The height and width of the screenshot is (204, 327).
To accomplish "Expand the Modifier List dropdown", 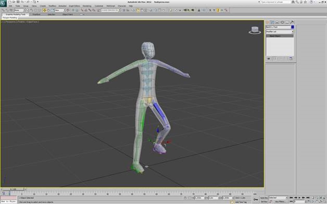I will pyautogui.click(x=280, y=32).
